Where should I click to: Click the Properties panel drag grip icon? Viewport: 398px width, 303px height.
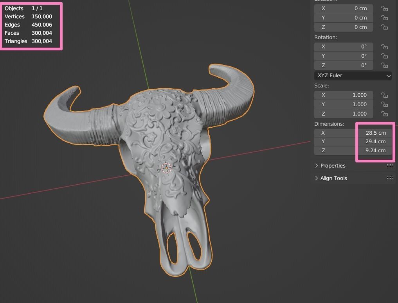pos(390,166)
